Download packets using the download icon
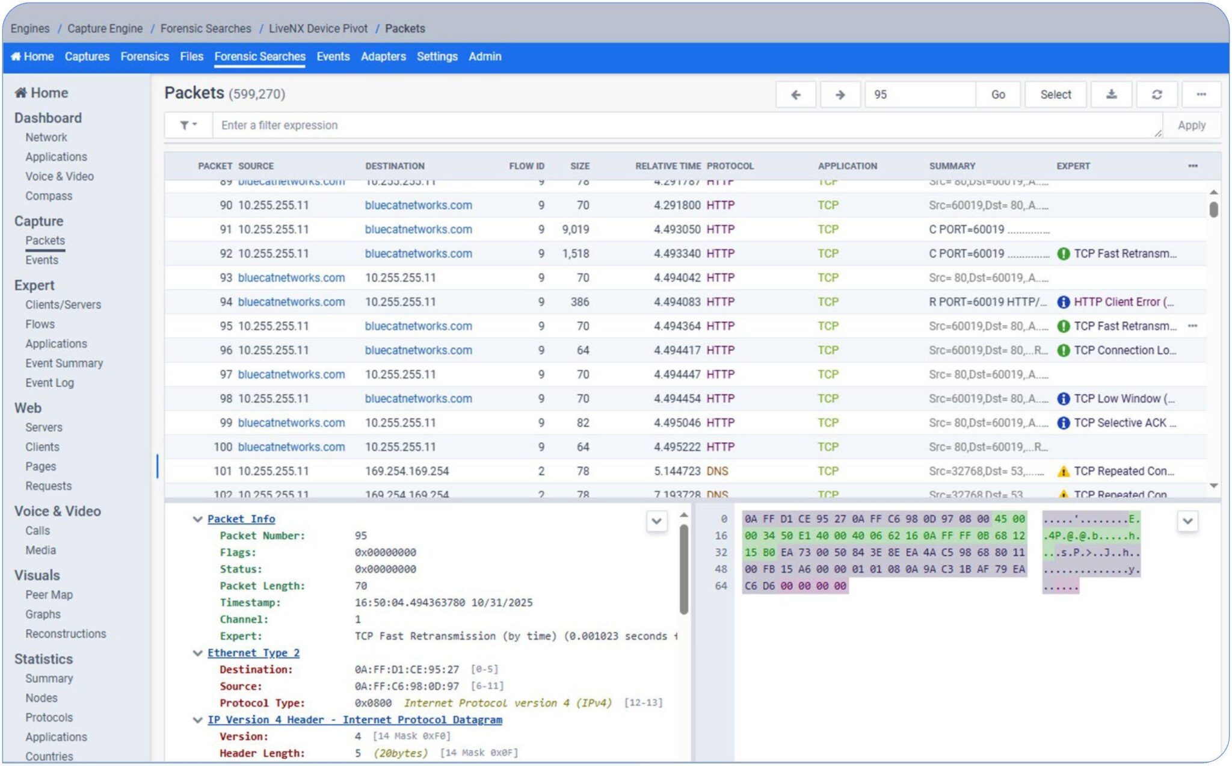 click(x=1111, y=94)
